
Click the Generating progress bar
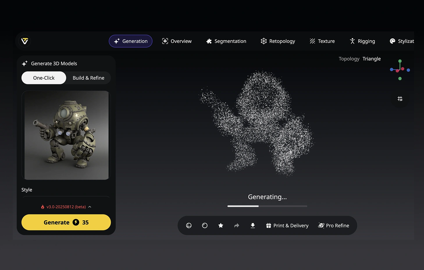click(267, 206)
